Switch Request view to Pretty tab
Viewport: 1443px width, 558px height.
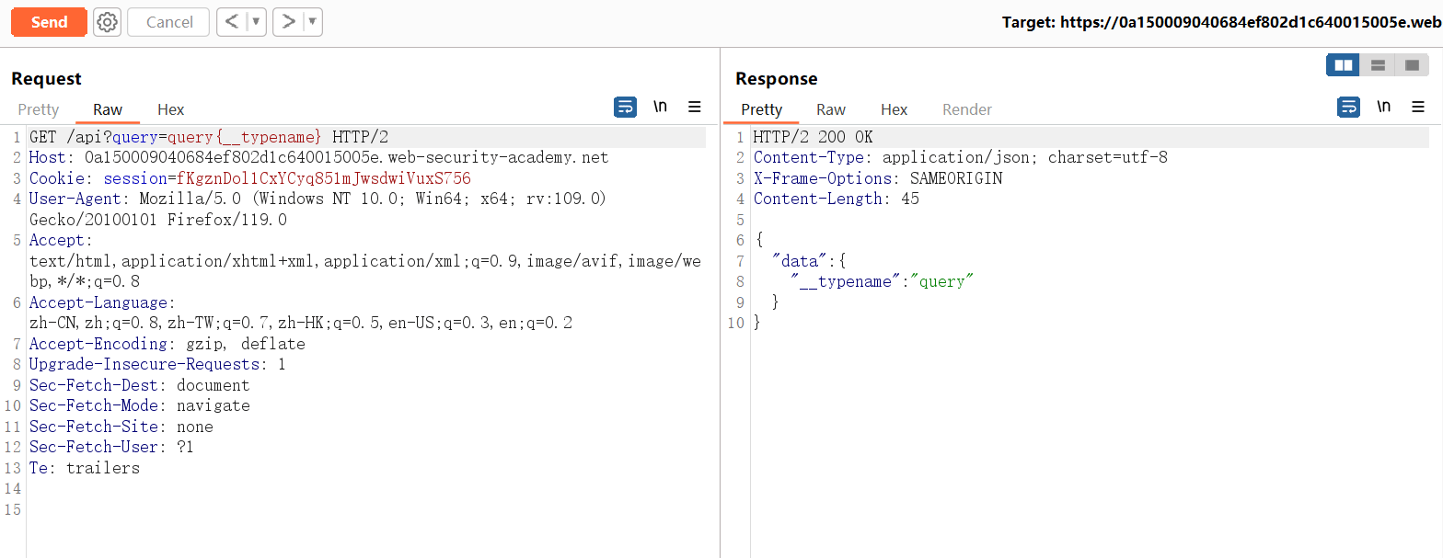(39, 109)
